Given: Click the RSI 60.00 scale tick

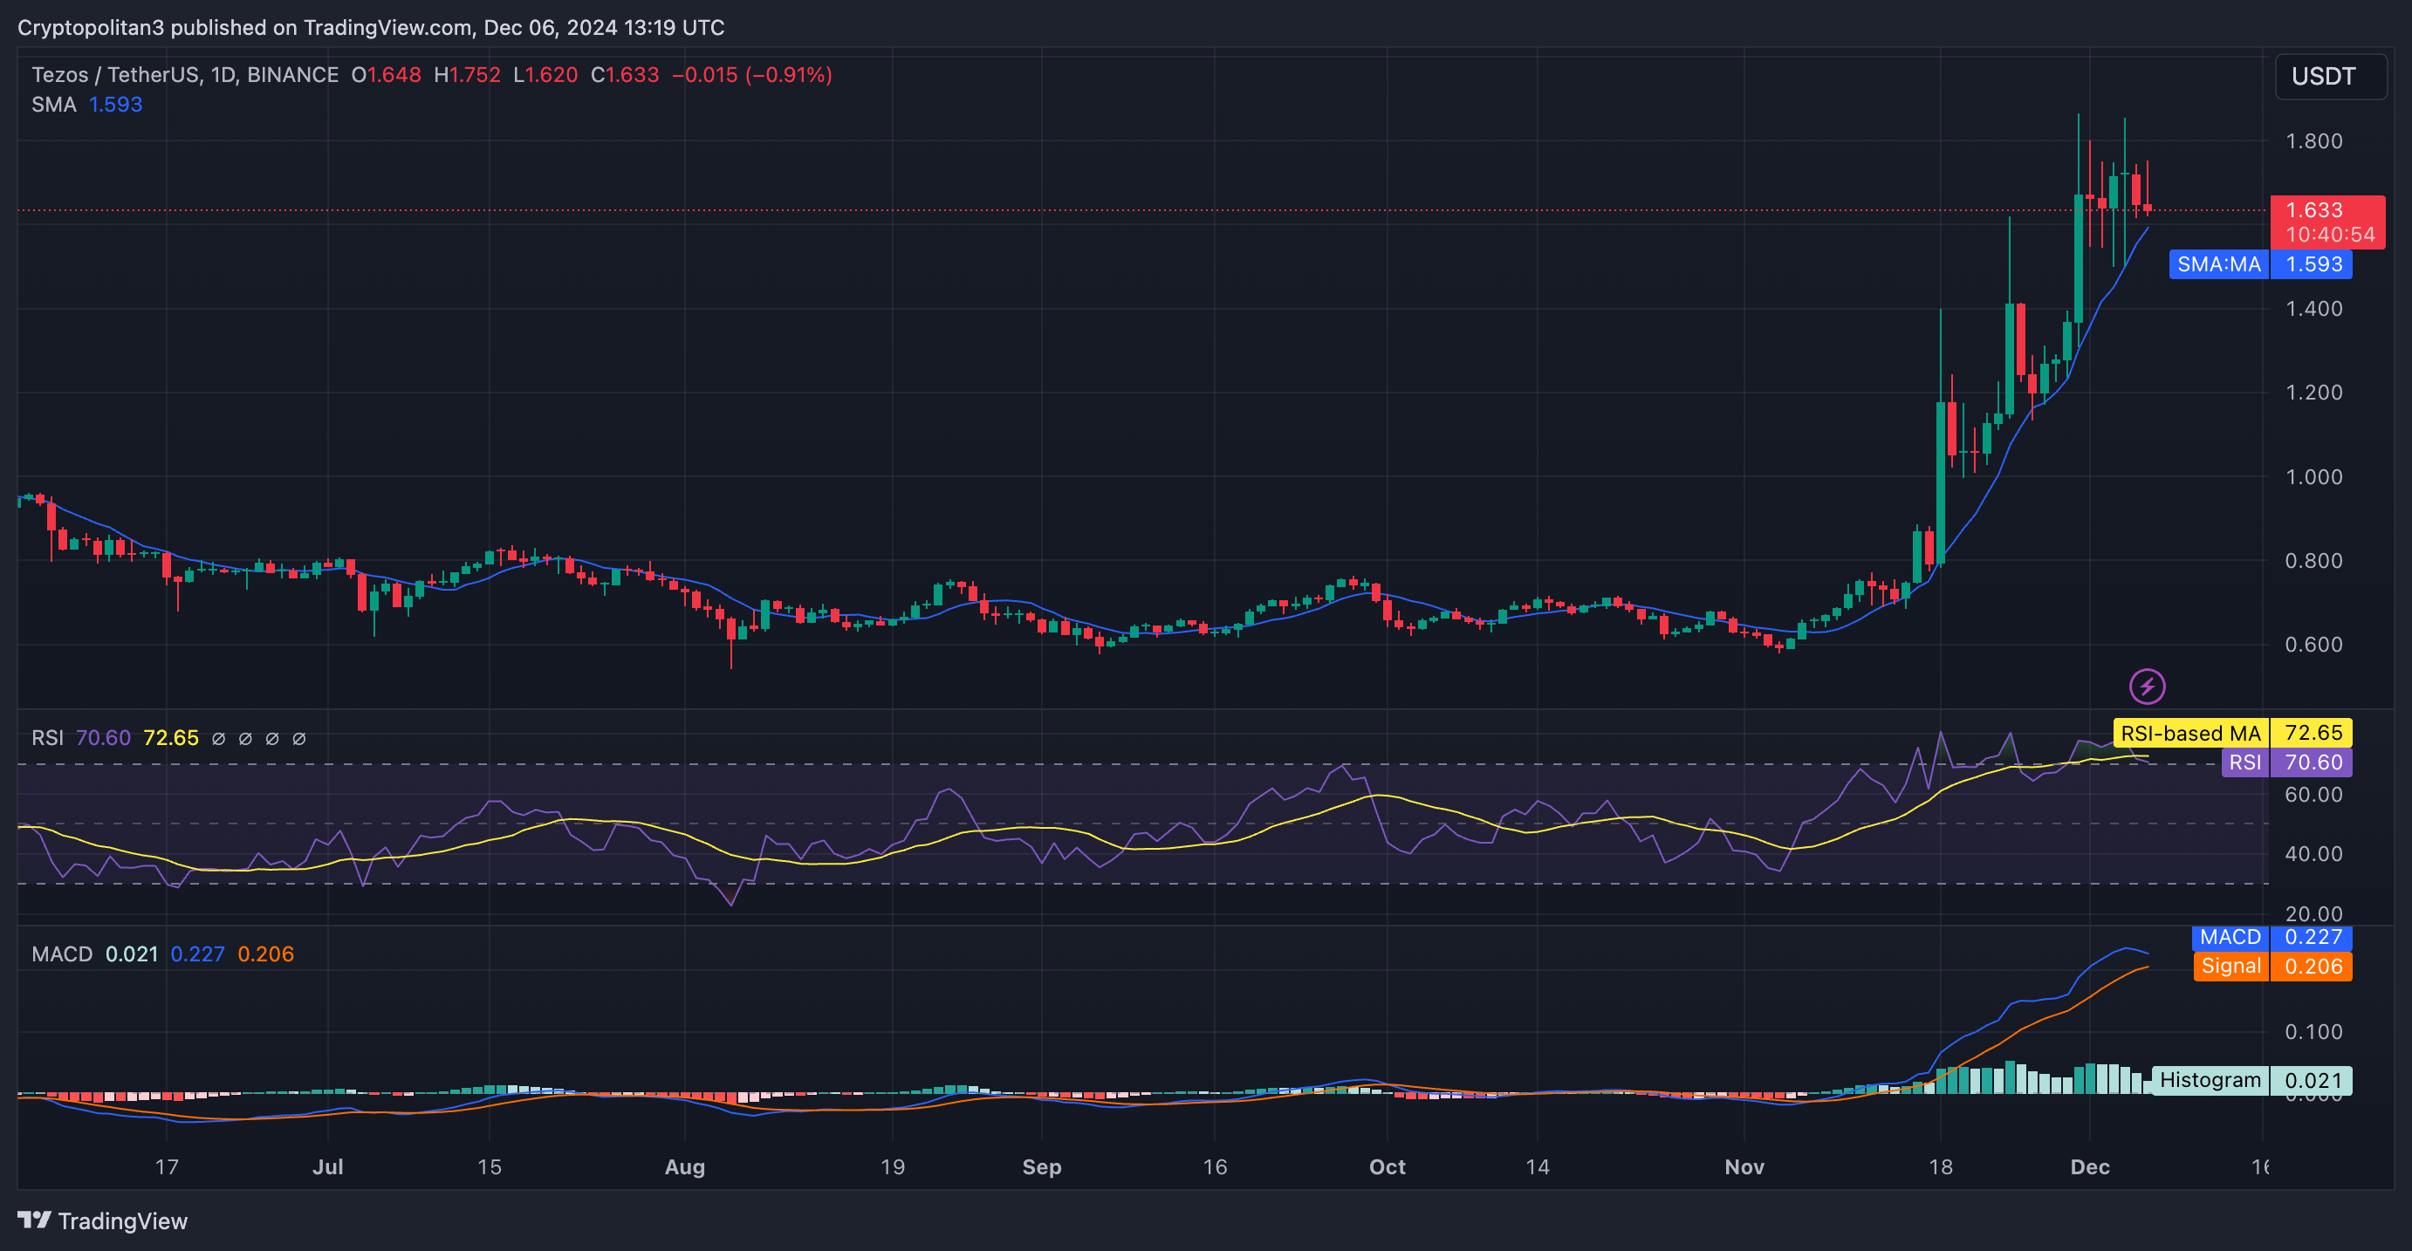Looking at the screenshot, I should [2313, 795].
